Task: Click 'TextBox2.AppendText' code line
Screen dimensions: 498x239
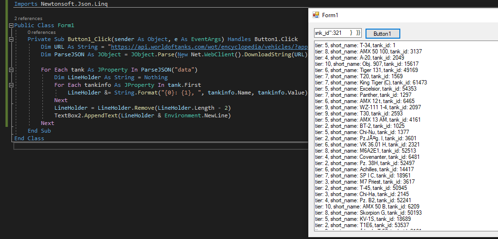Action: pos(142,116)
